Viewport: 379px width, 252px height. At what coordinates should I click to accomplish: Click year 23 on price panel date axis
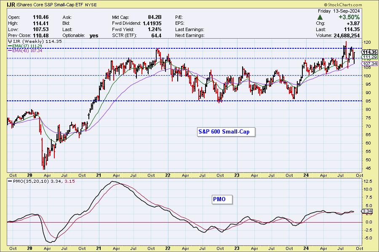pyautogui.click(x=237, y=175)
